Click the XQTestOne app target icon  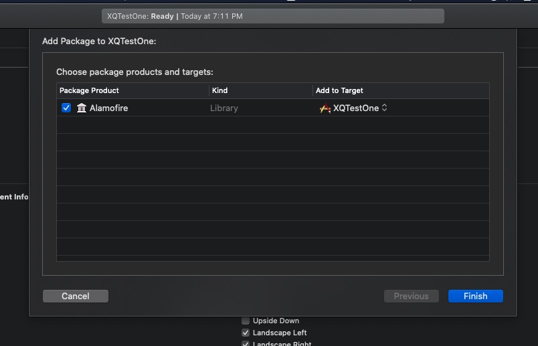click(325, 108)
